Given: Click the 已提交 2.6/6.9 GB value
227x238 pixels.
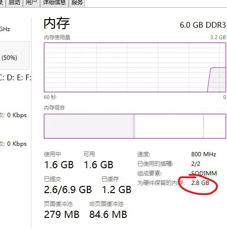Looking at the screenshot, I should (68, 190).
